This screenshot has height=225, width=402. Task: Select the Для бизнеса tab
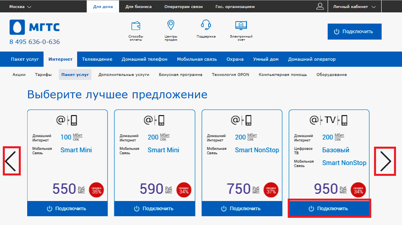[x=138, y=7]
